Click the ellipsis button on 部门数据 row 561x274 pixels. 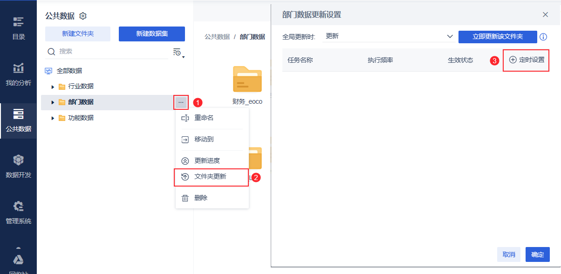pos(181,102)
